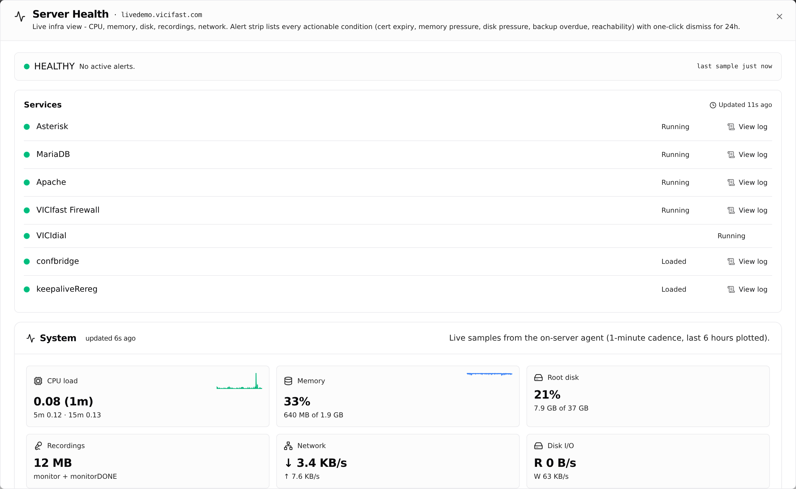This screenshot has width=796, height=489.
Task: Click the Disk I/O drive icon
Action: (538, 446)
